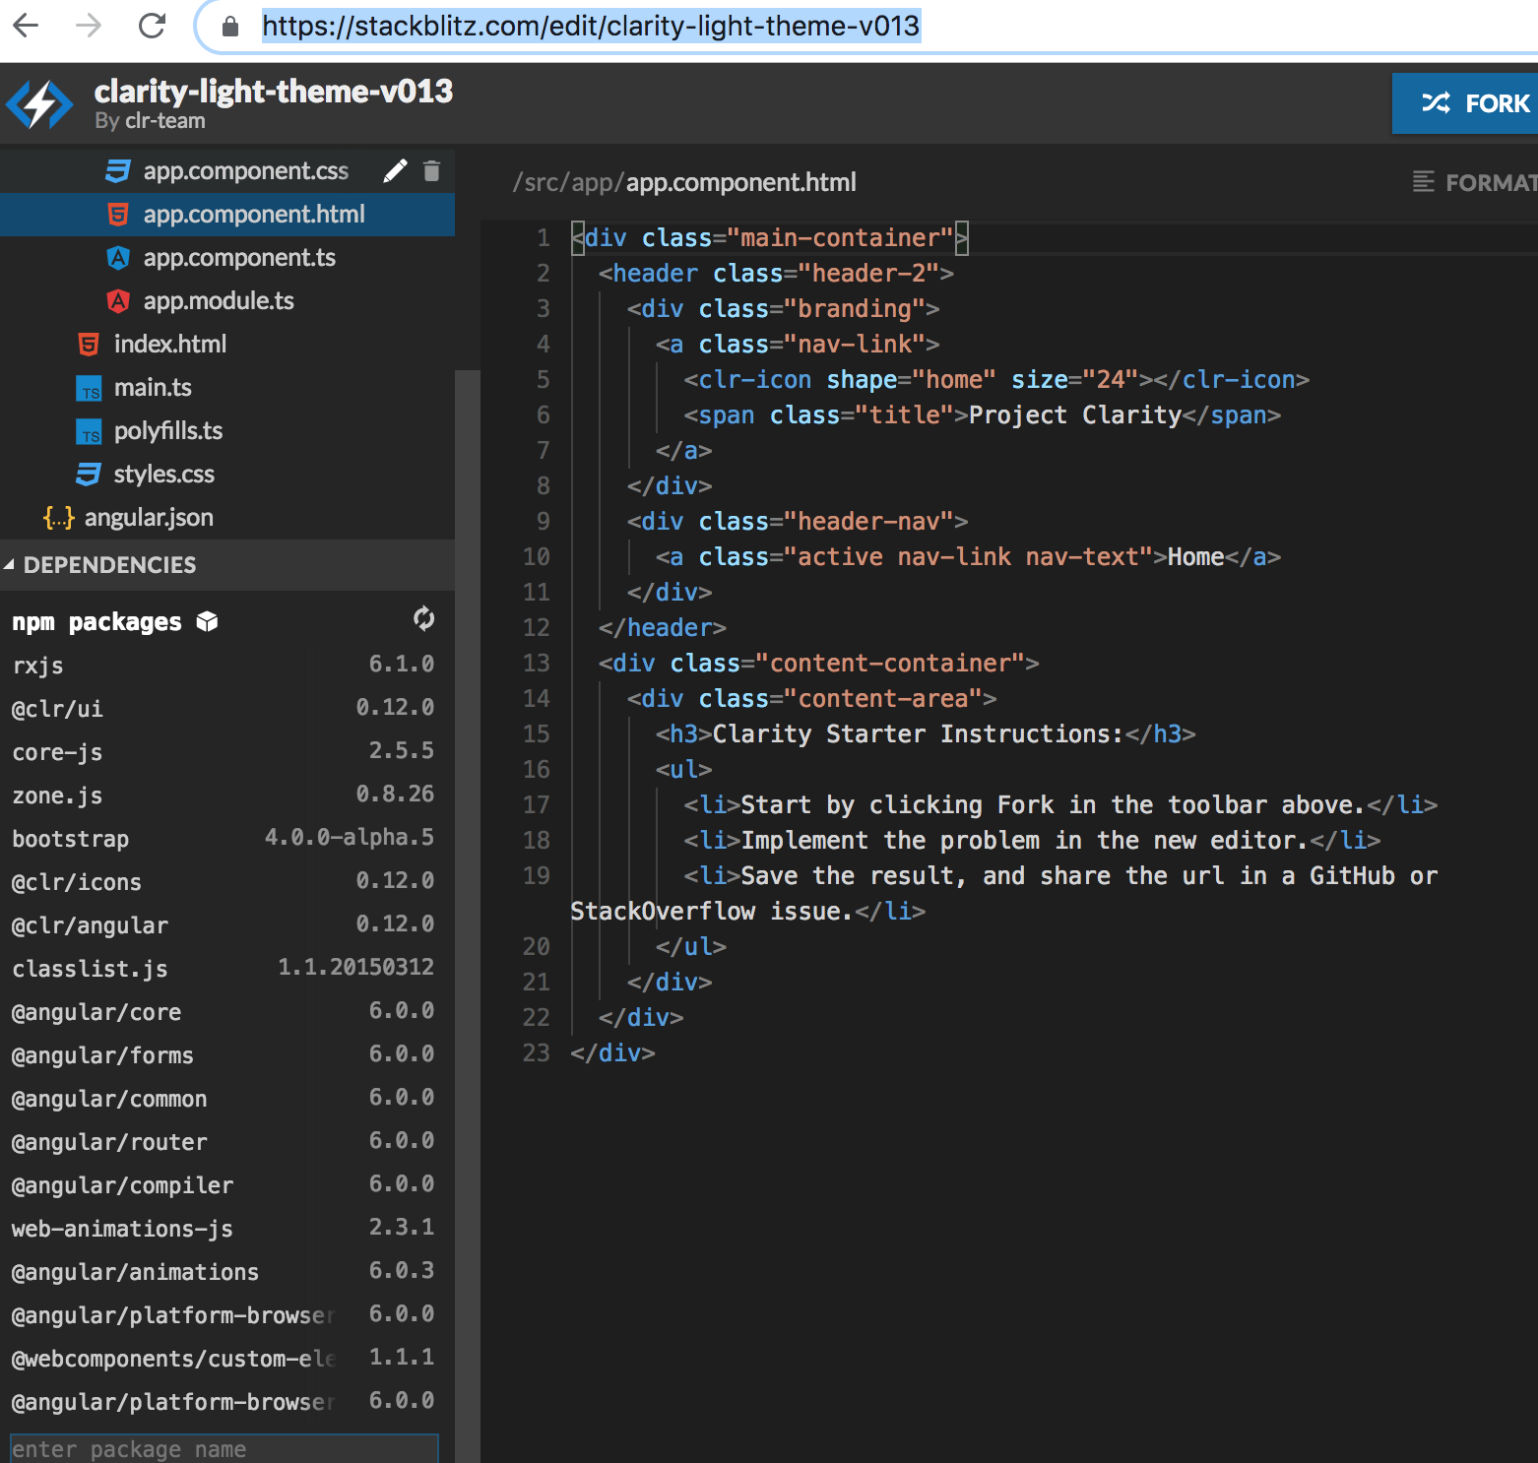This screenshot has width=1538, height=1463.
Task: Click the browser back arrow
Action: (27, 26)
